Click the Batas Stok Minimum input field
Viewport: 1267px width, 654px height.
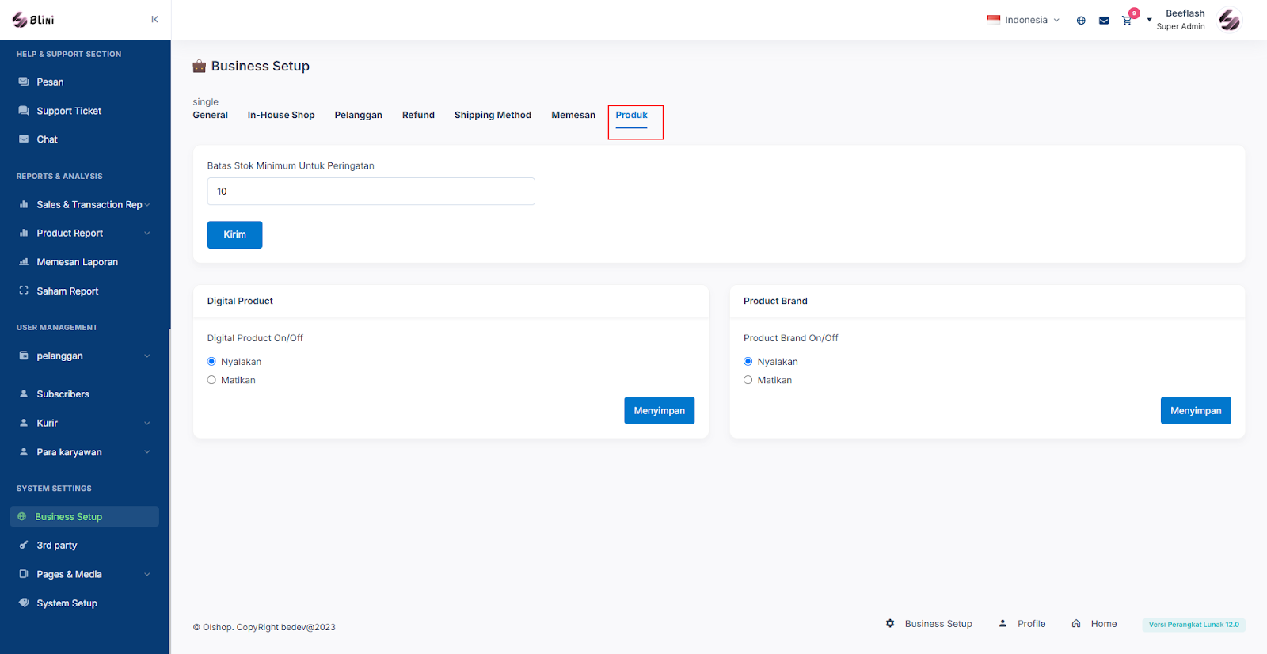click(371, 192)
